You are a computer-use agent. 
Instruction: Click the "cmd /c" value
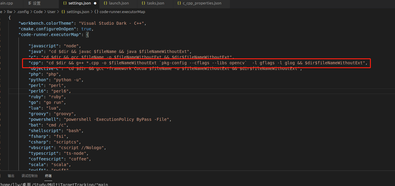pos(57,125)
